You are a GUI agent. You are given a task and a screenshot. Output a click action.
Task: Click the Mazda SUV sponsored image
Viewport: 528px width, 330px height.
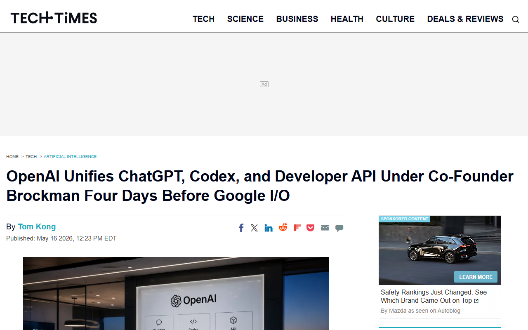point(440,250)
